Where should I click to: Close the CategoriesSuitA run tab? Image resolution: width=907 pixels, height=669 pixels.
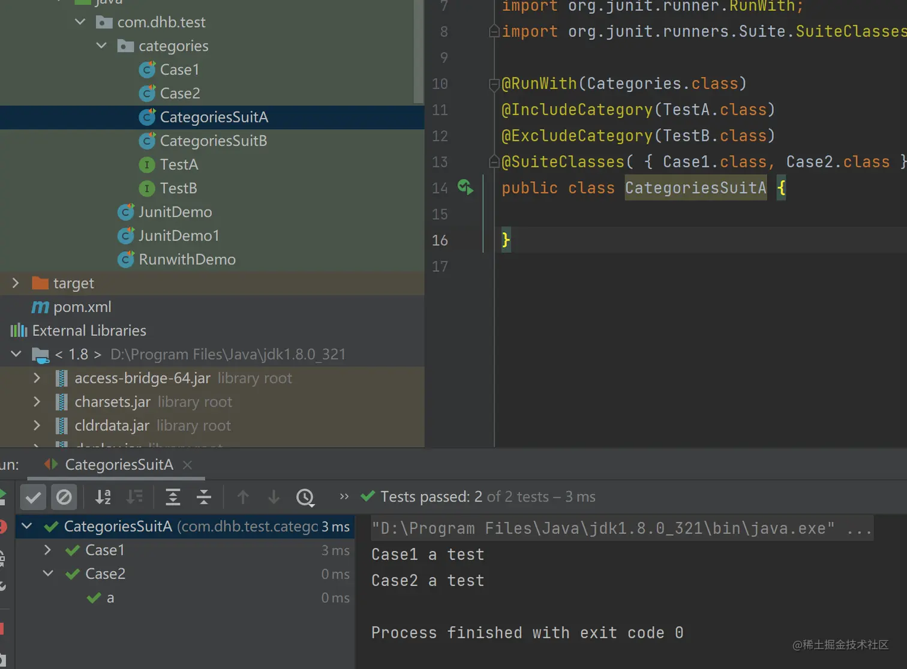(x=187, y=465)
